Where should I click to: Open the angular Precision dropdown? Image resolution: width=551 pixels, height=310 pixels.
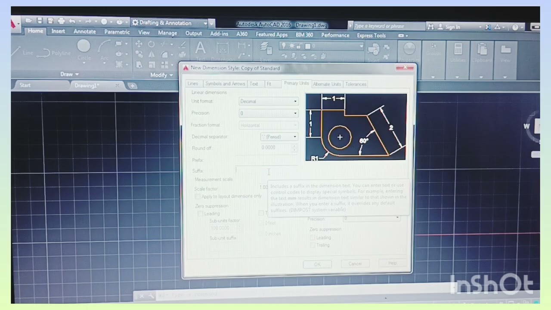(371, 219)
